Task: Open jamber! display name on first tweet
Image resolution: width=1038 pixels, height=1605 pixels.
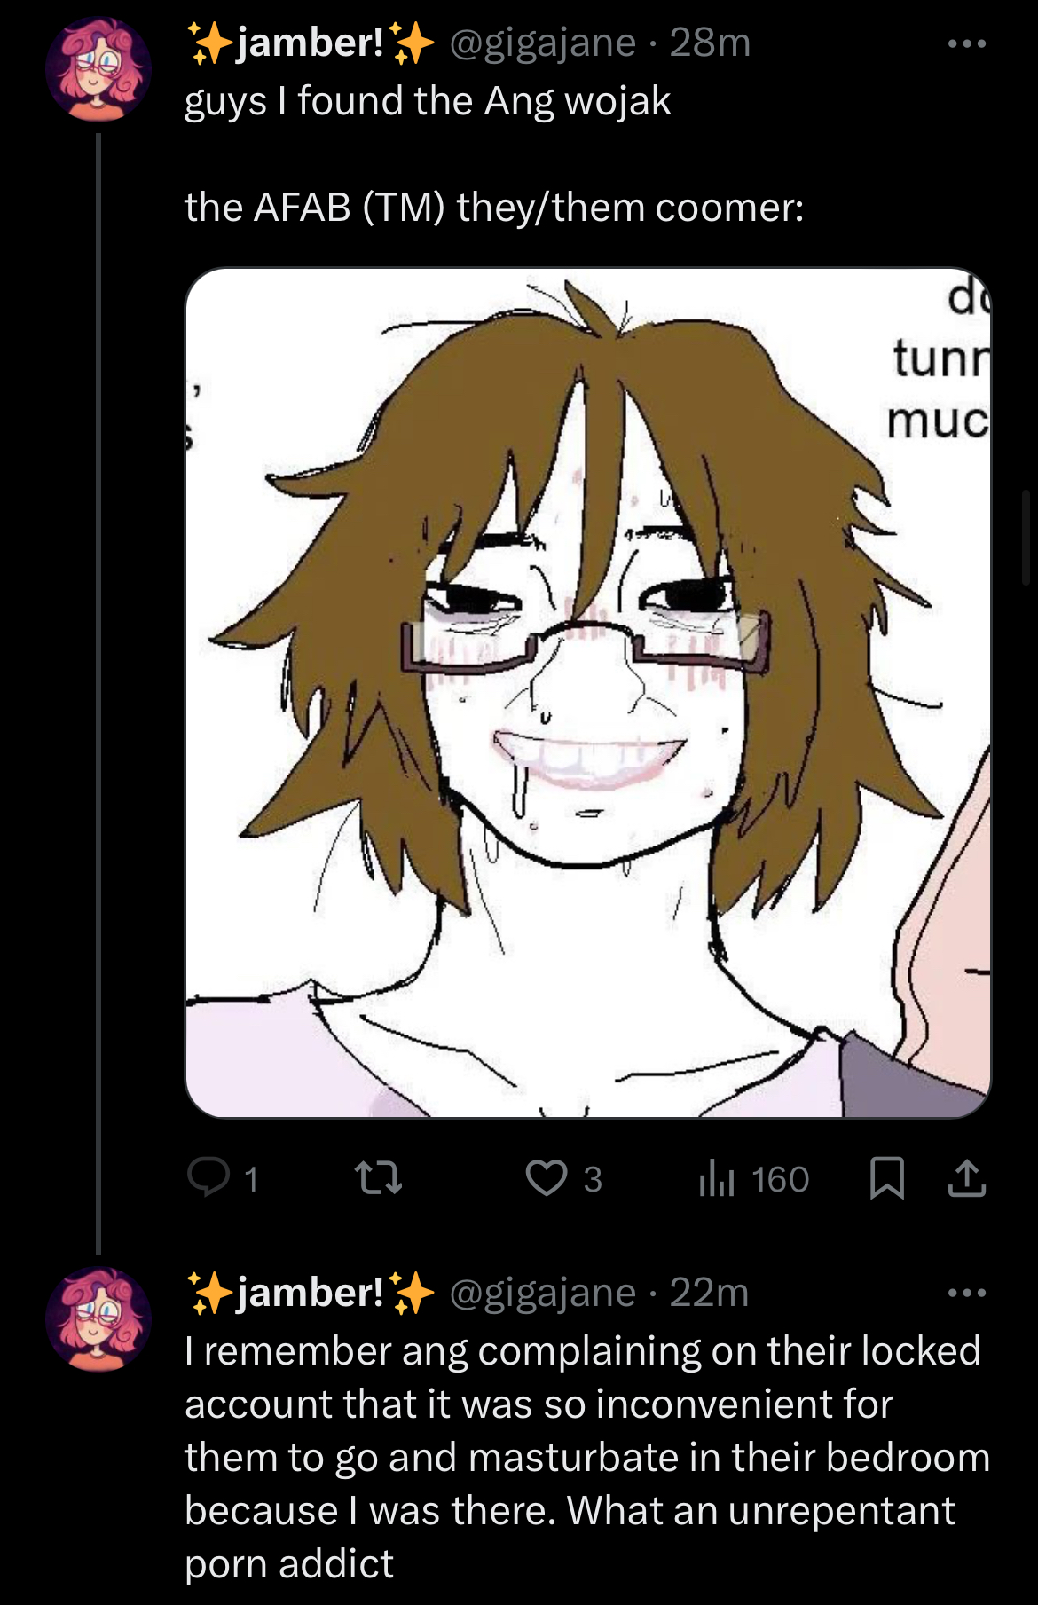Action: click(311, 43)
